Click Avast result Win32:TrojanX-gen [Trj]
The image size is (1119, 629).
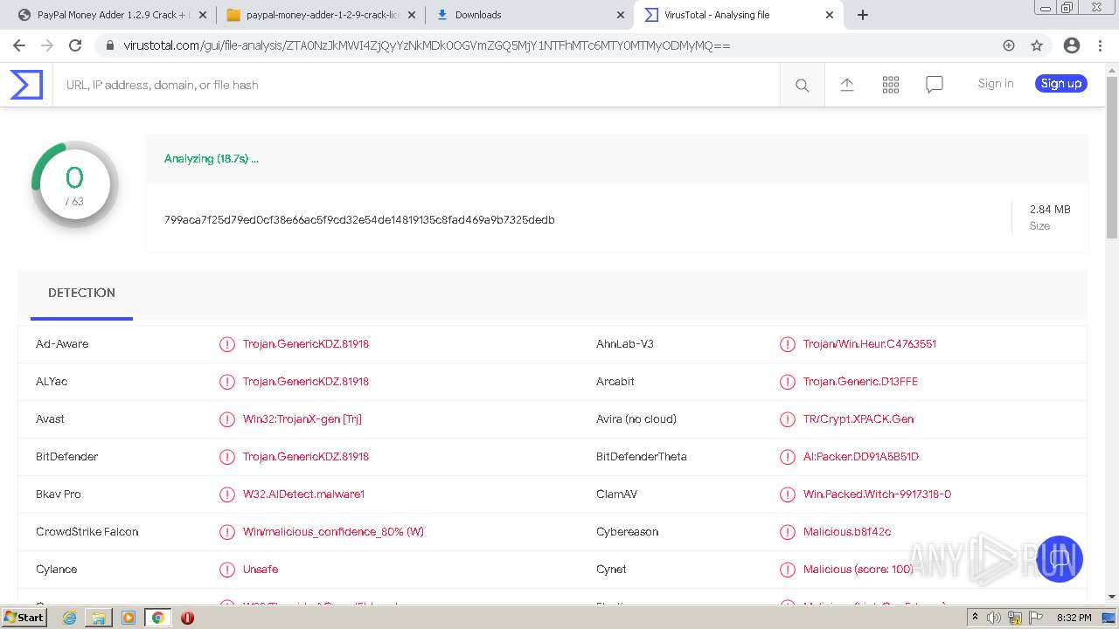pos(302,419)
